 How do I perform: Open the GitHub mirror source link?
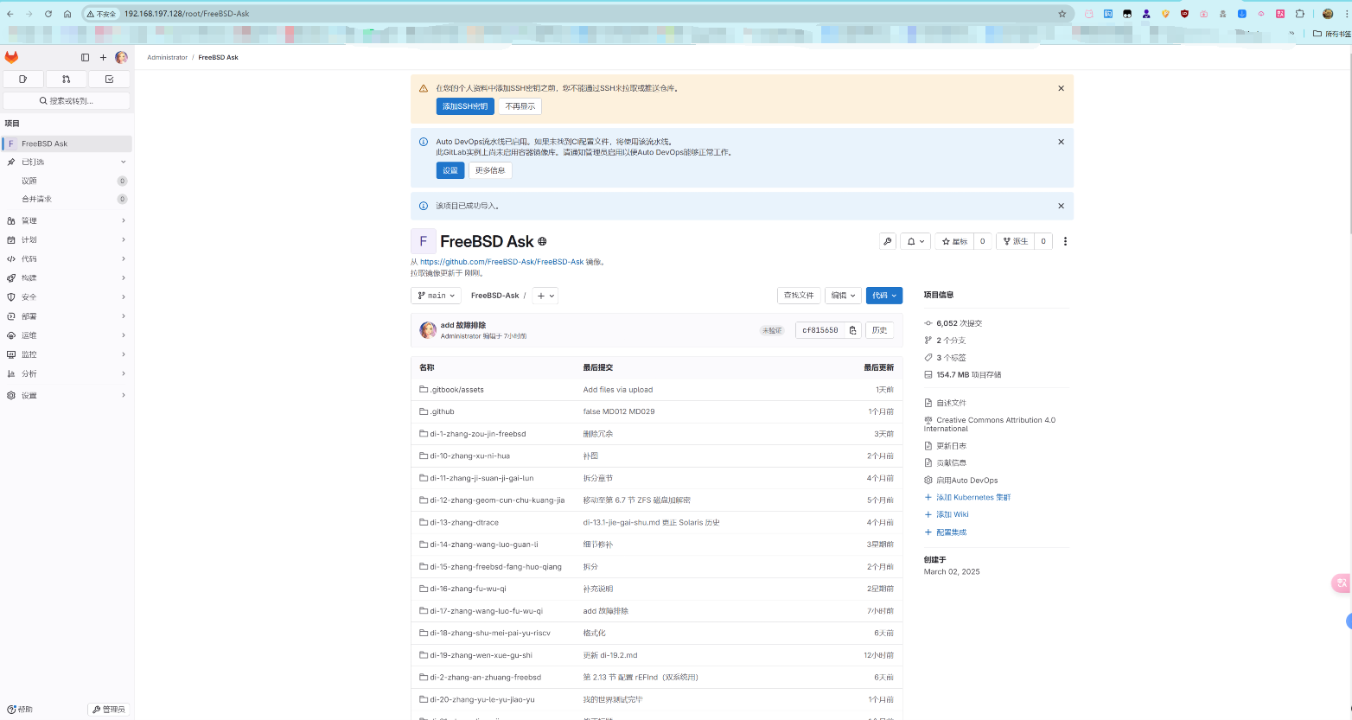pyautogui.click(x=502, y=262)
